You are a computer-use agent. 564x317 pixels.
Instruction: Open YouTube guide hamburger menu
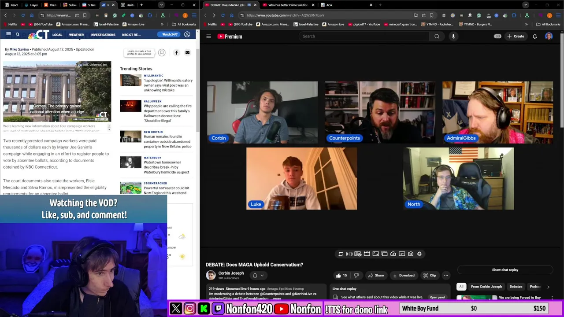pos(208,37)
